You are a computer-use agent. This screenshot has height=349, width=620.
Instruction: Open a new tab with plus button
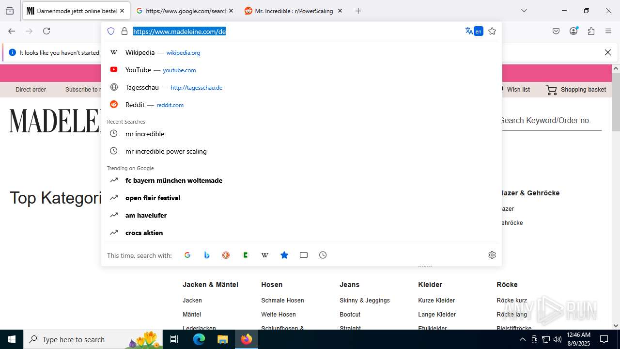pos(358,11)
